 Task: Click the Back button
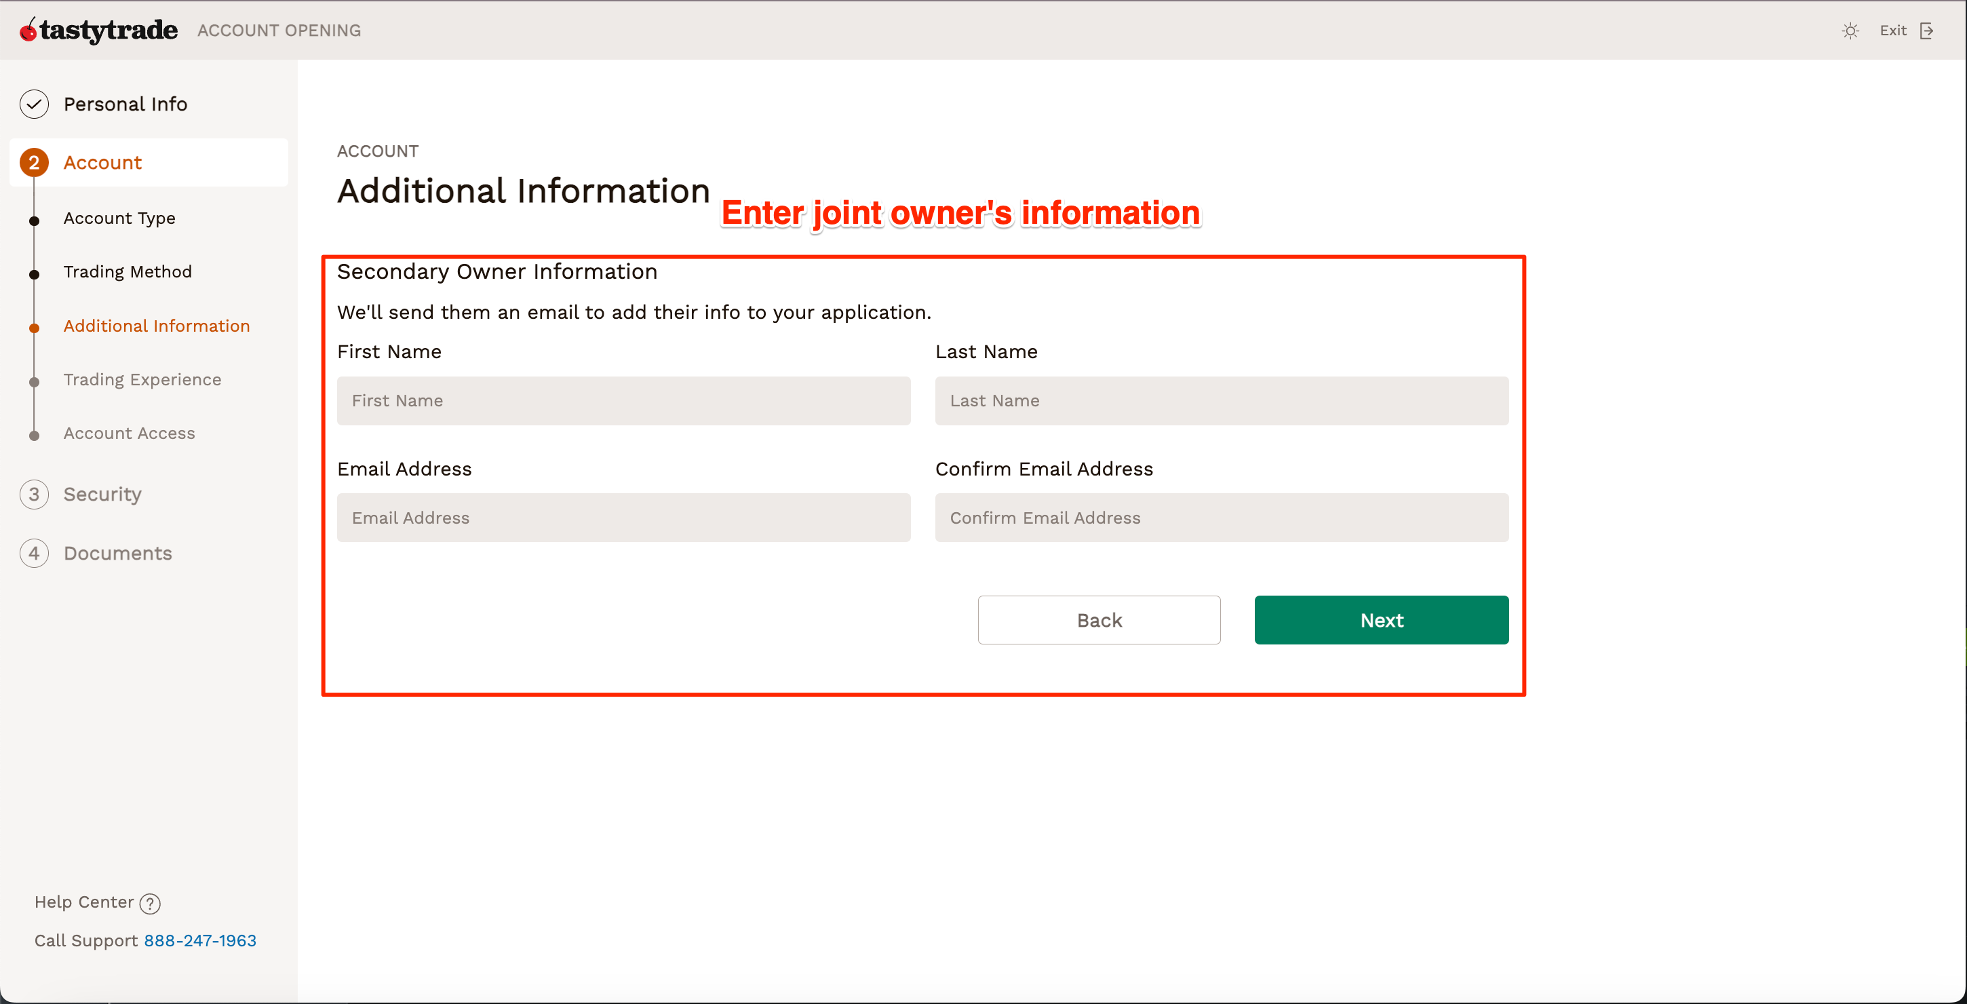point(1099,620)
